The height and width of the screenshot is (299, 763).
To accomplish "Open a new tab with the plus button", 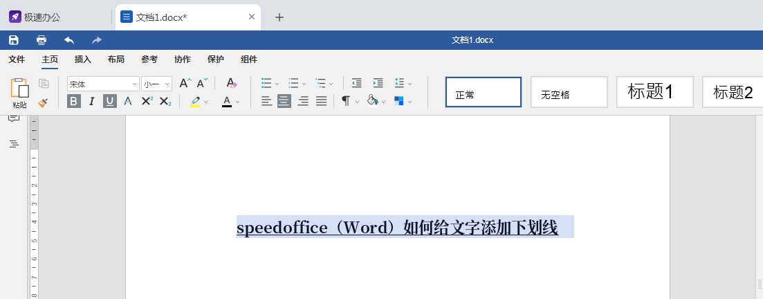I will 279,17.
